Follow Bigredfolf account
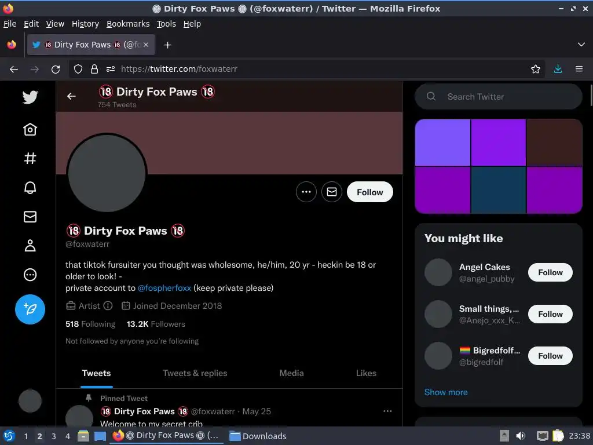 point(550,356)
